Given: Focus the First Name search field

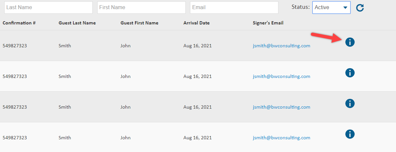Looking at the screenshot, I should click(141, 8).
